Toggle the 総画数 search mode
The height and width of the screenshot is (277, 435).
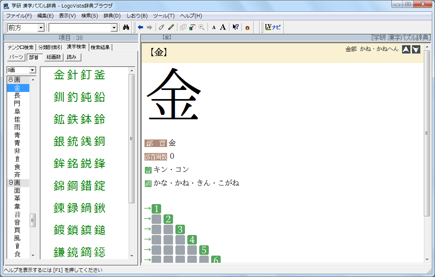[x=54, y=57]
